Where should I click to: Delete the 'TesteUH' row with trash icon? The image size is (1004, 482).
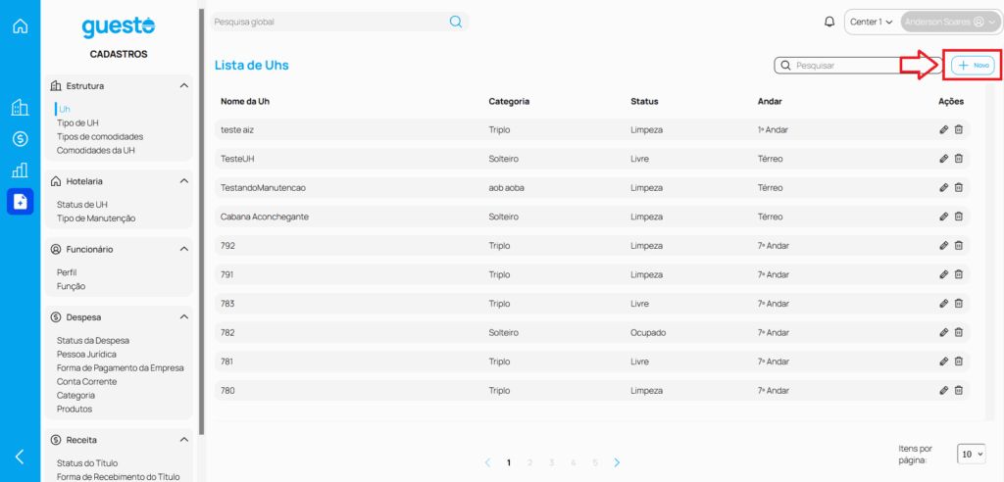(959, 159)
